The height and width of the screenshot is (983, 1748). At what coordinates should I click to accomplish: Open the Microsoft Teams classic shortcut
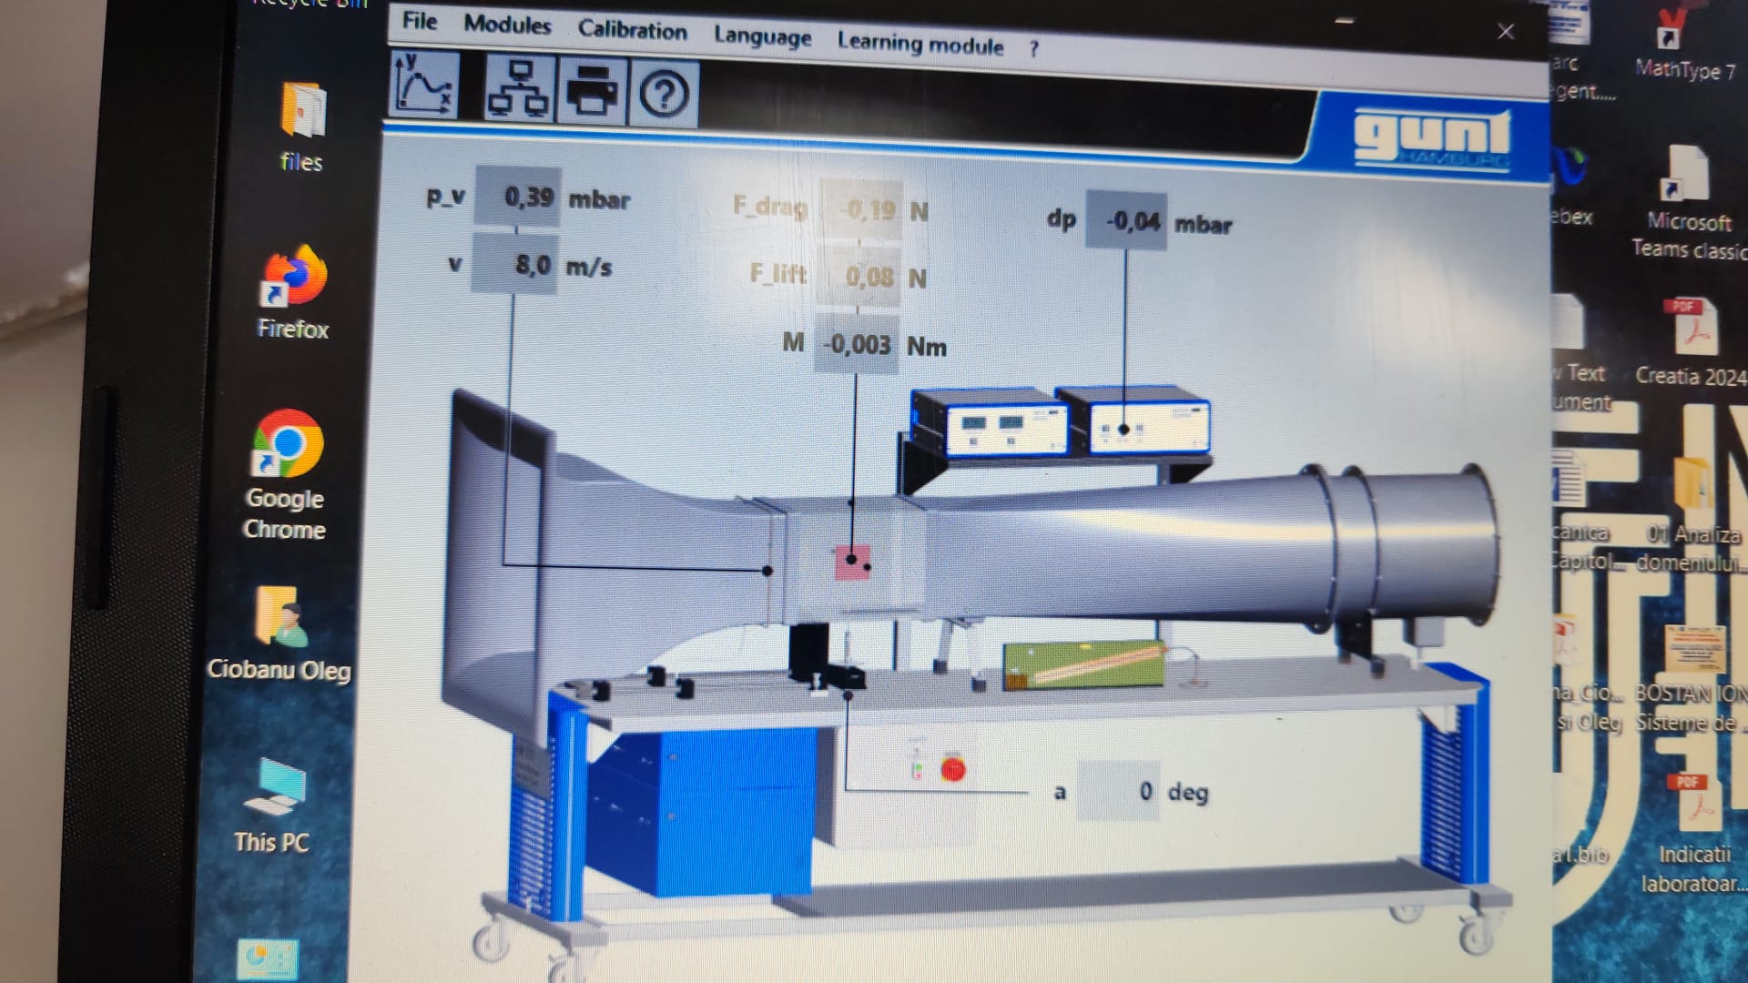click(1689, 202)
